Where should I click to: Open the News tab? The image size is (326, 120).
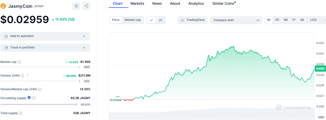[157, 4]
